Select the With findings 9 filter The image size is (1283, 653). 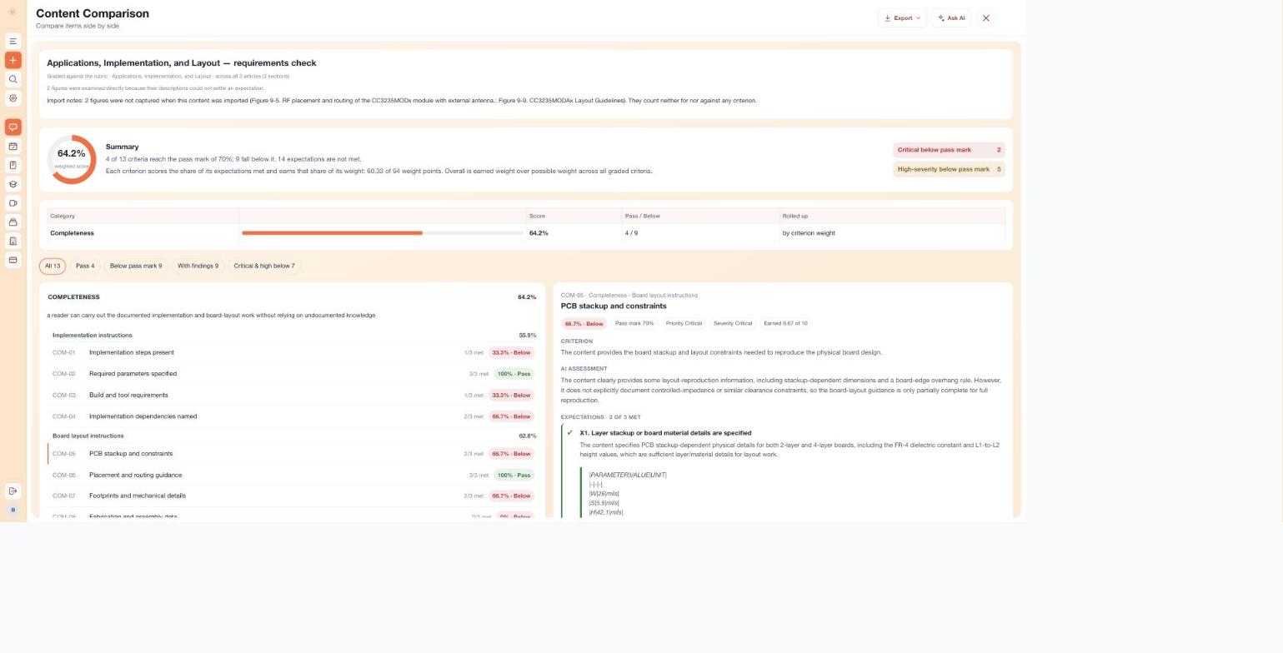198,266
